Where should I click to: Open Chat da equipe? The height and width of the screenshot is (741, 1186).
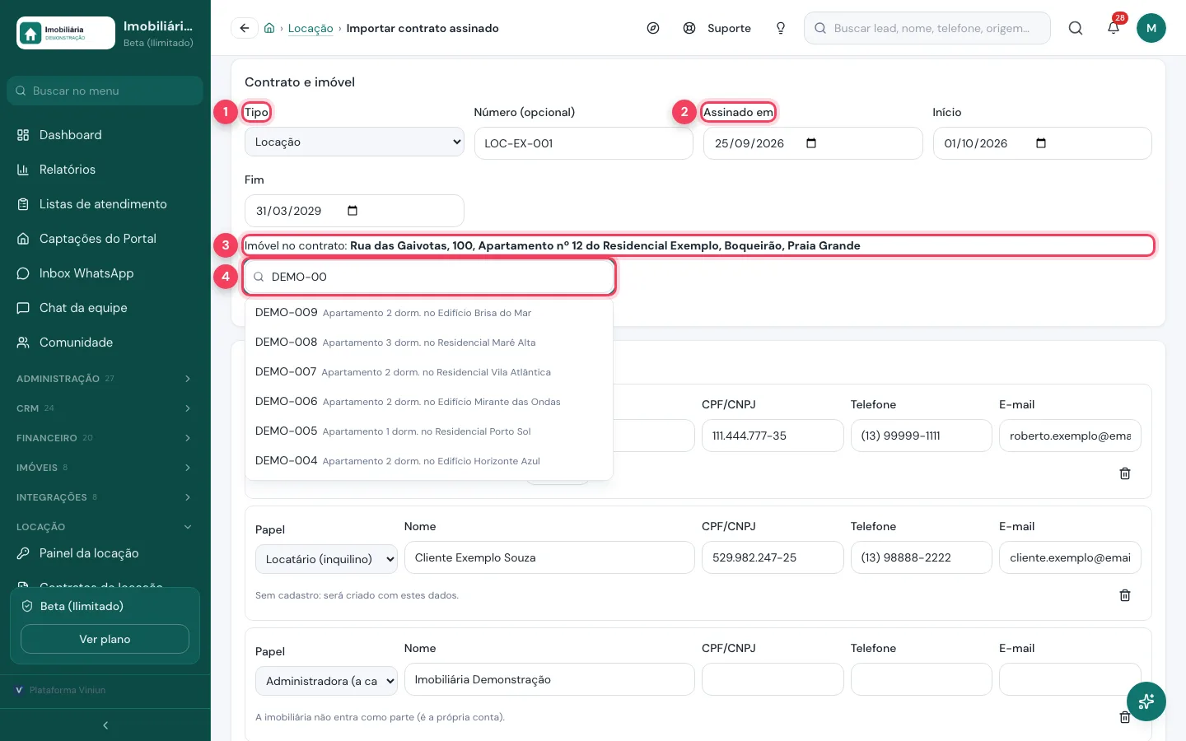[105, 308]
